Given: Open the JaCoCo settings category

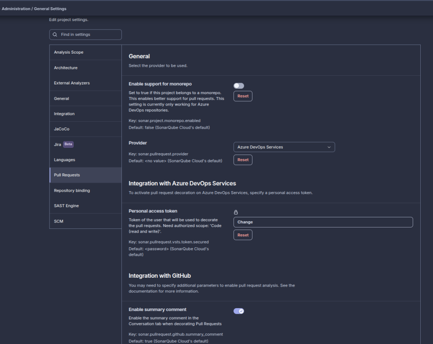Looking at the screenshot, I should tap(62, 129).
